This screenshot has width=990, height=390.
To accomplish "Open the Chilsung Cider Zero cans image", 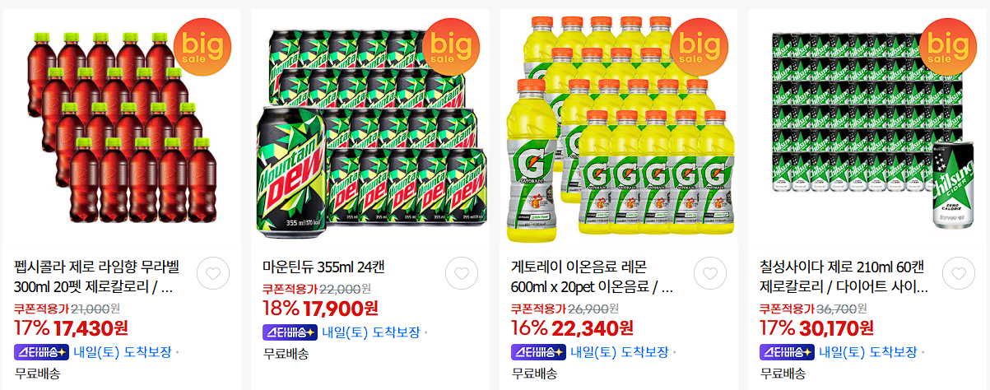I will [x=867, y=128].
